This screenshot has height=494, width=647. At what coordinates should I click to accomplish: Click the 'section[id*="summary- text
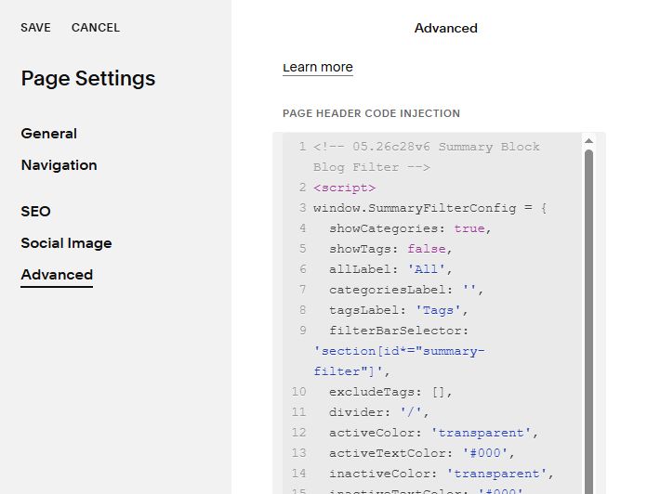tap(399, 351)
